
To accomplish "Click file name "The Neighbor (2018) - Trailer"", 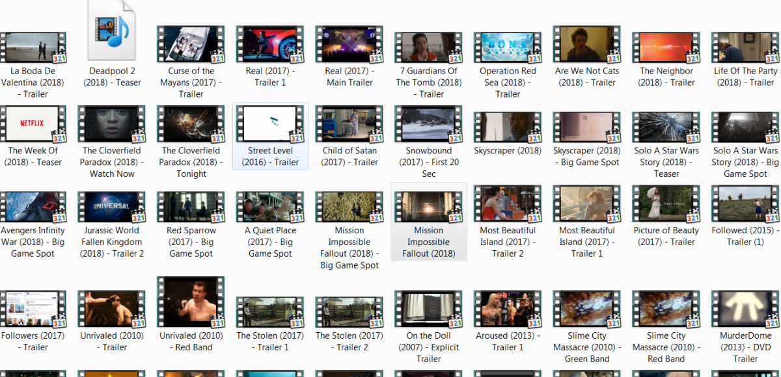I will coord(667,77).
